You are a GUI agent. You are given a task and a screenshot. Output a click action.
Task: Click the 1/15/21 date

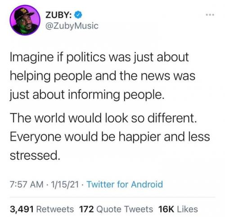point(65,184)
